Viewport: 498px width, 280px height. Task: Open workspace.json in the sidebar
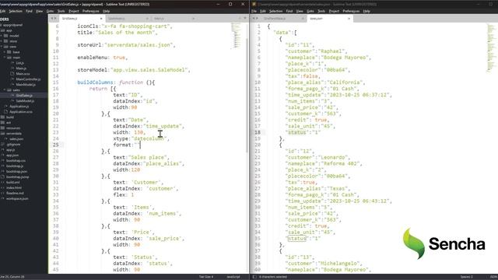coord(17,198)
